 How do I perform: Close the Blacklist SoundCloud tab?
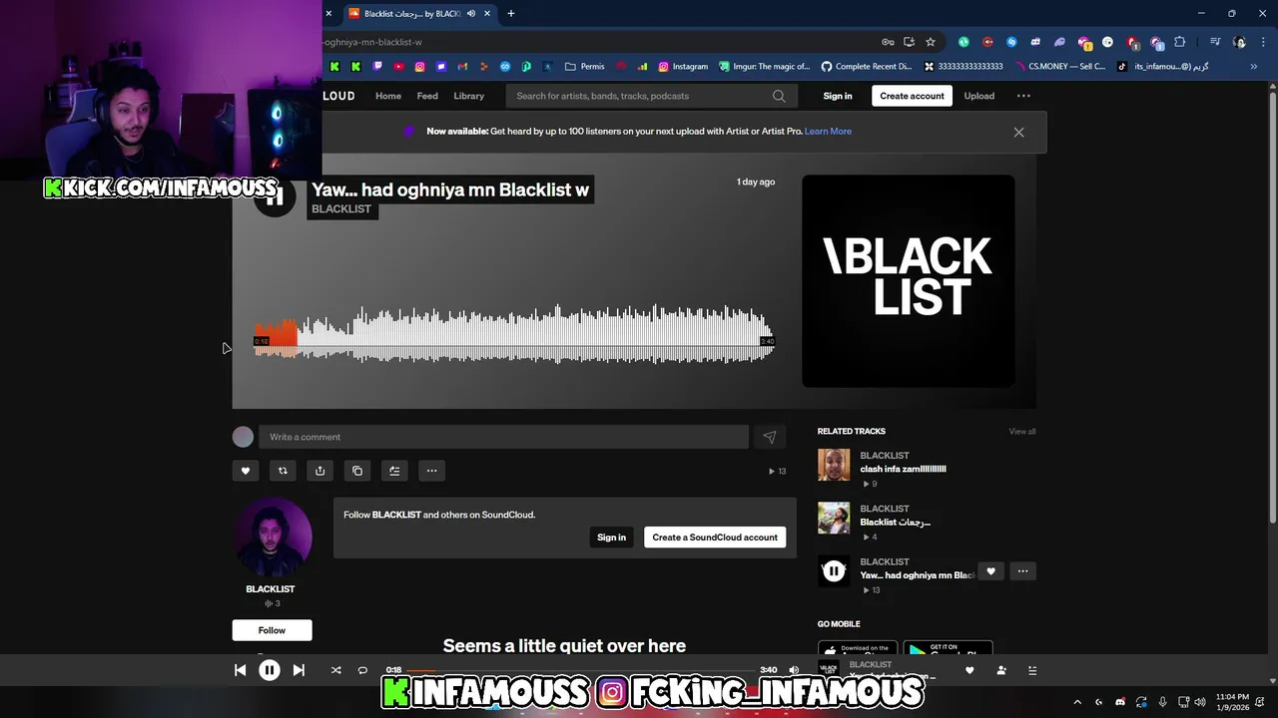(x=487, y=13)
